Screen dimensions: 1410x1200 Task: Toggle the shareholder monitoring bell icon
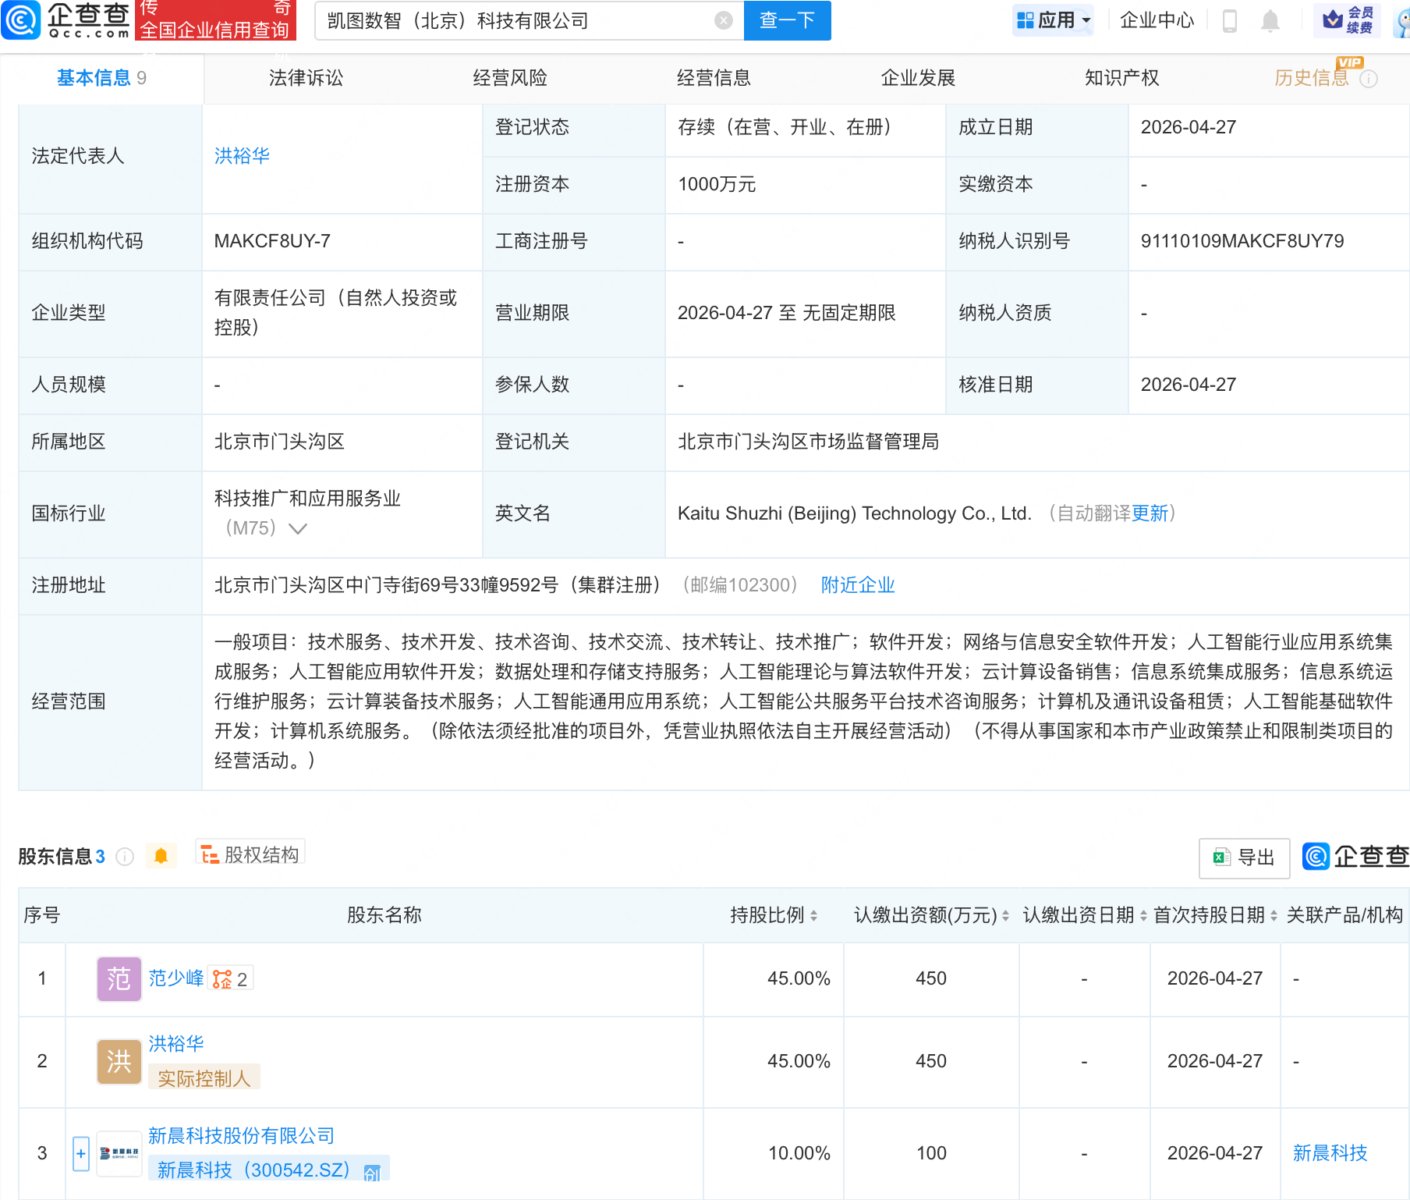click(161, 856)
